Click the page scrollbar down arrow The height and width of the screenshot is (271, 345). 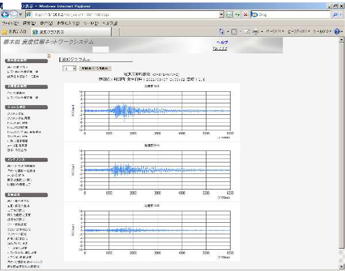click(342, 267)
